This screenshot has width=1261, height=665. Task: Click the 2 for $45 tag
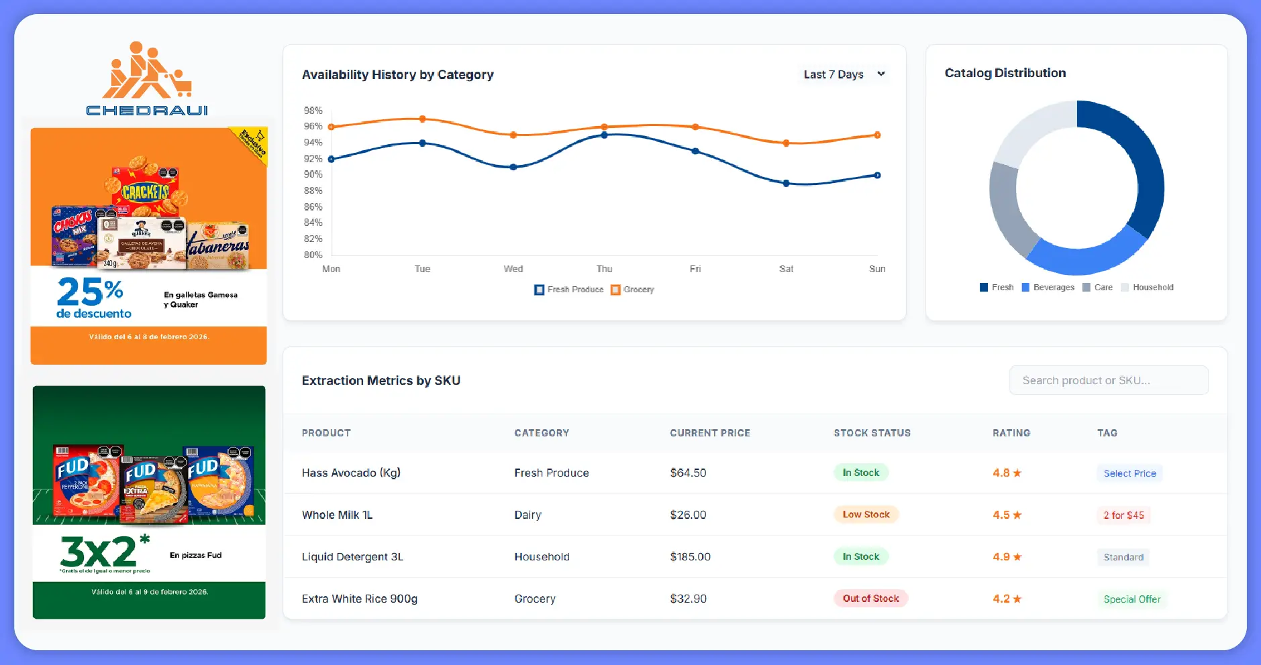pos(1123,516)
